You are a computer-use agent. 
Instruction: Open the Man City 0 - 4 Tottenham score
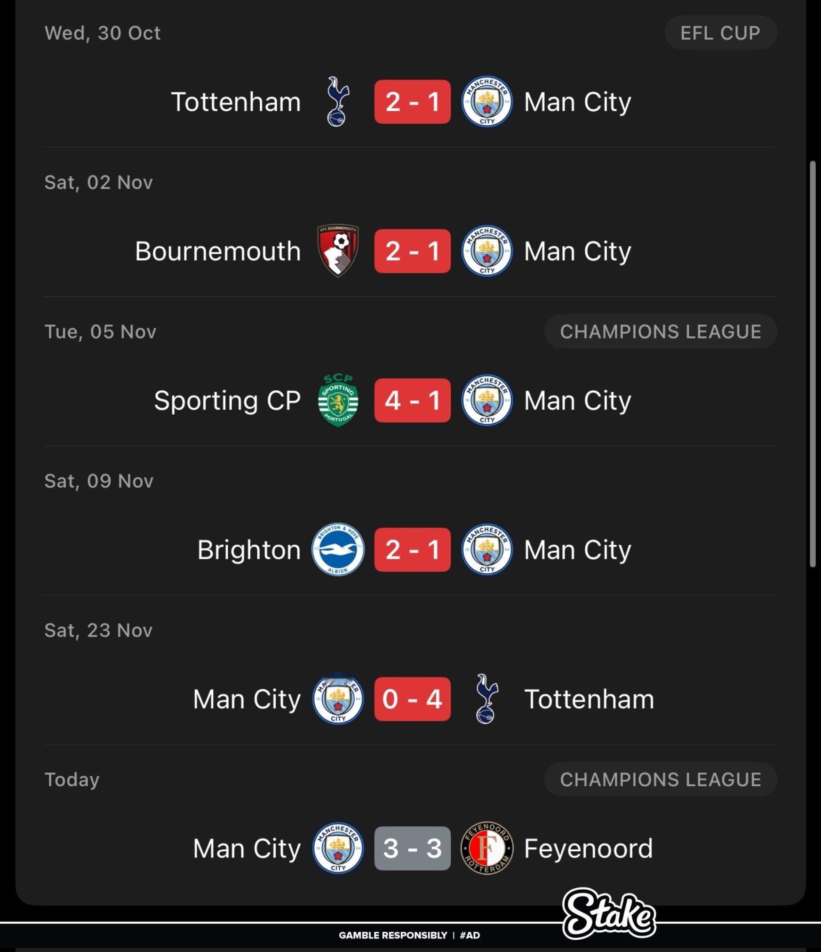click(413, 699)
